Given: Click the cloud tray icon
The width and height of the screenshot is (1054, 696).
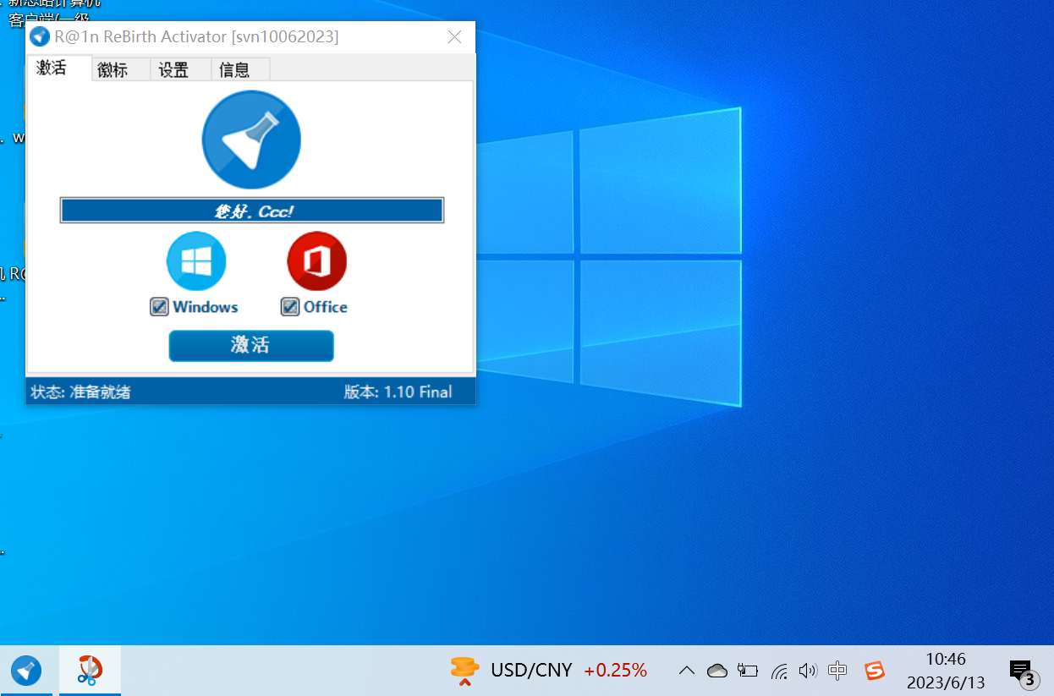Looking at the screenshot, I should tap(717, 671).
